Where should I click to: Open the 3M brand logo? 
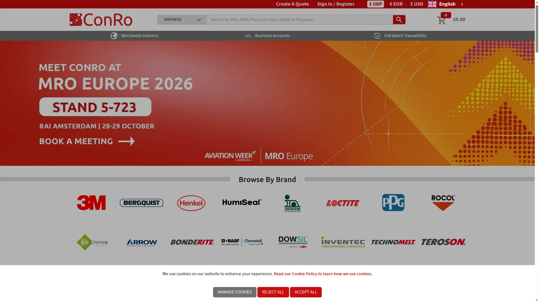click(91, 203)
